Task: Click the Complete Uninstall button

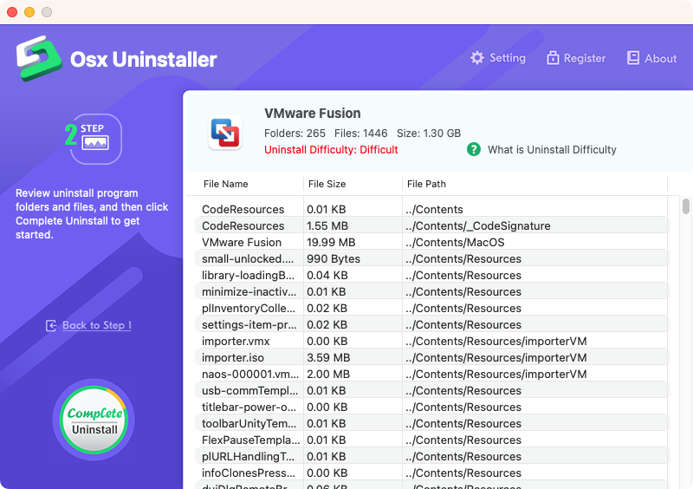Action: tap(94, 420)
